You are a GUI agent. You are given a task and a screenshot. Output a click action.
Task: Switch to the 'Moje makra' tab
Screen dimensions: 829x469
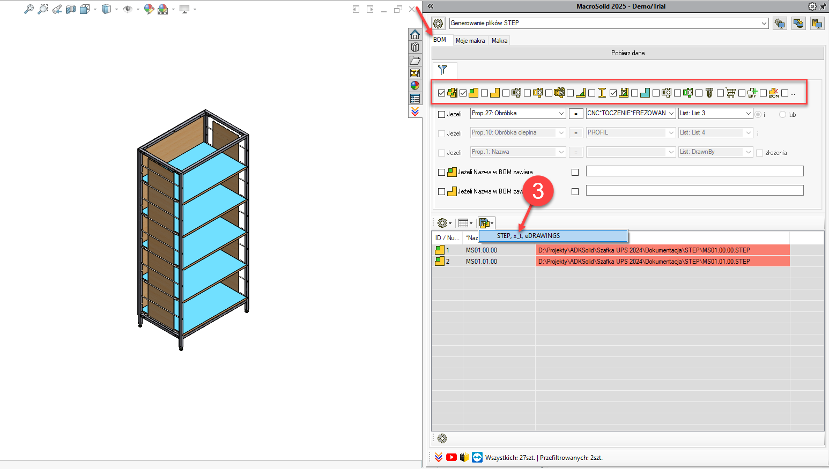pyautogui.click(x=470, y=41)
